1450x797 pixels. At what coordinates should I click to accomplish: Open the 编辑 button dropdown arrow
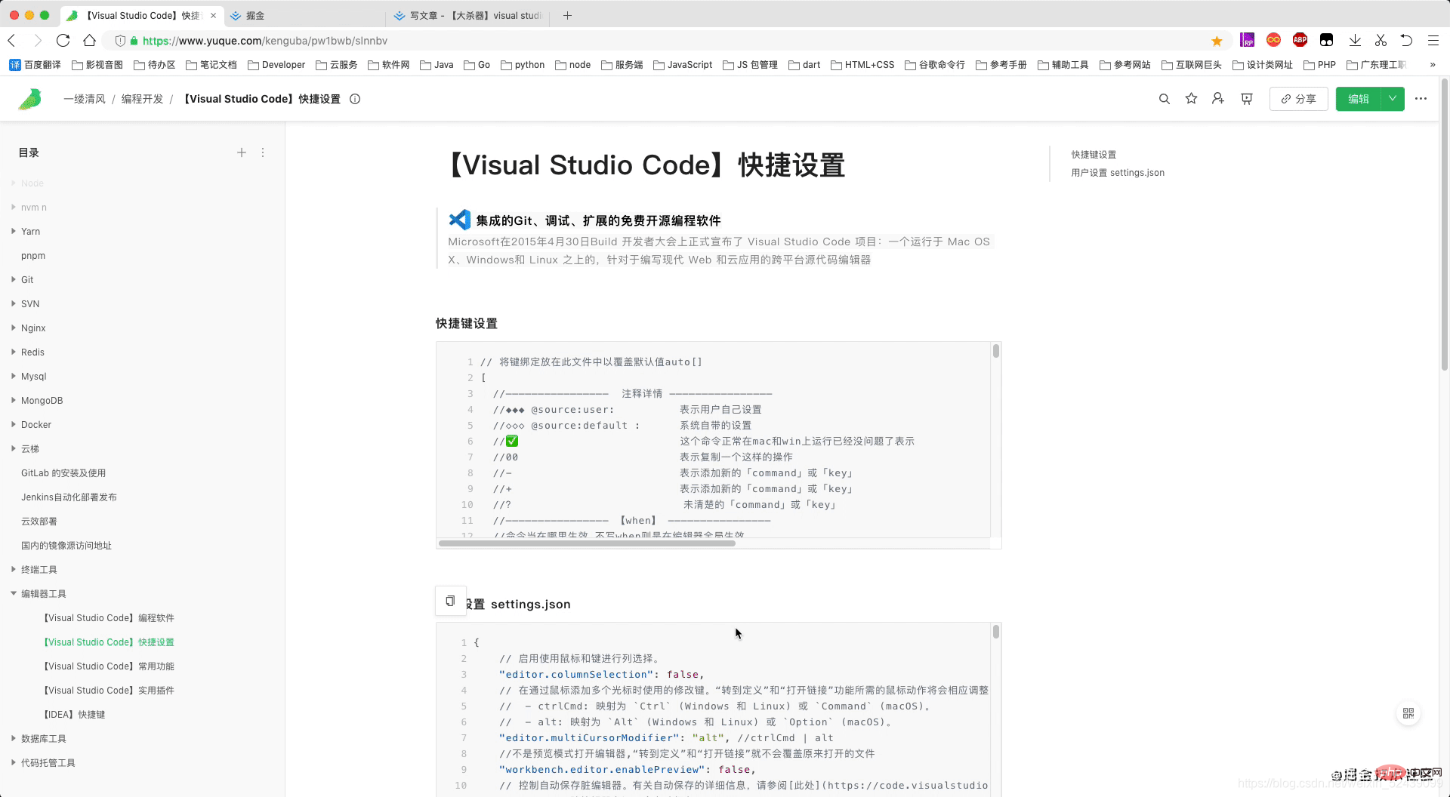click(1392, 99)
